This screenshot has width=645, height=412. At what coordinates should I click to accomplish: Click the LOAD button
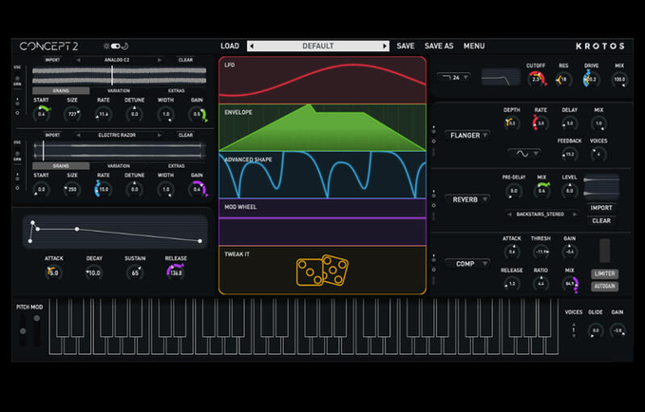click(x=230, y=47)
